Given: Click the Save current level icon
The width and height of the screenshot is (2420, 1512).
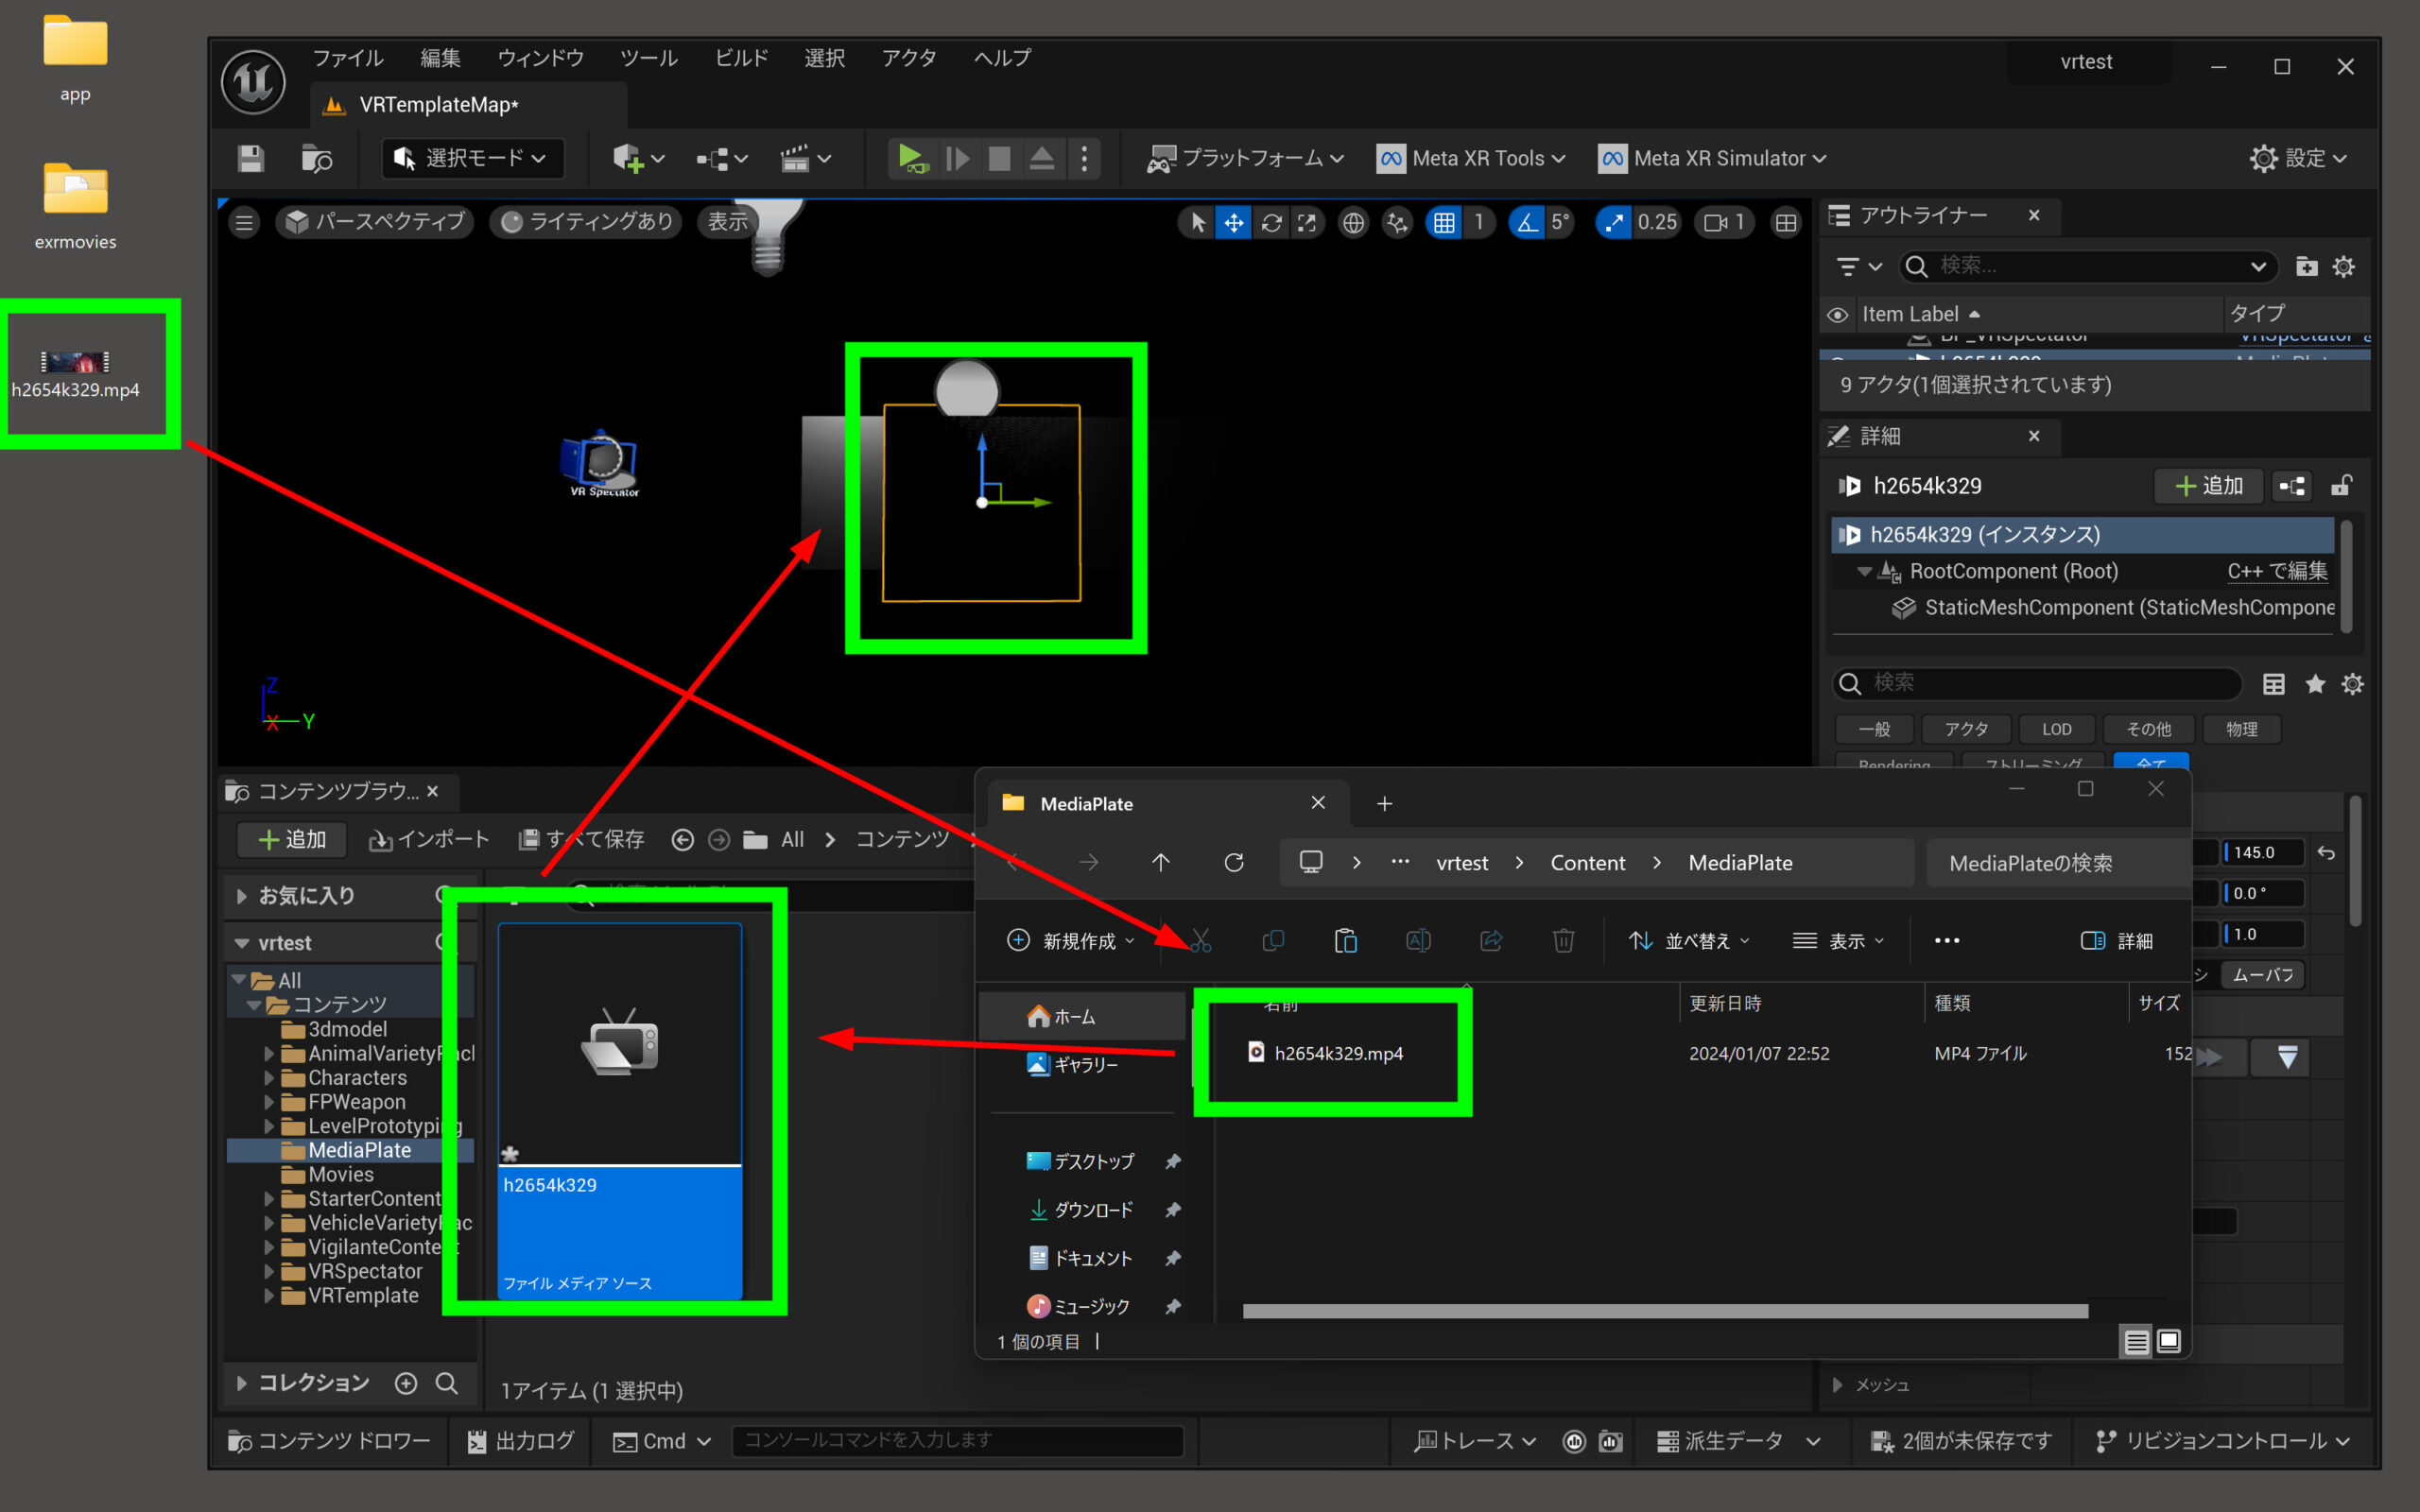Looking at the screenshot, I should click(x=250, y=158).
